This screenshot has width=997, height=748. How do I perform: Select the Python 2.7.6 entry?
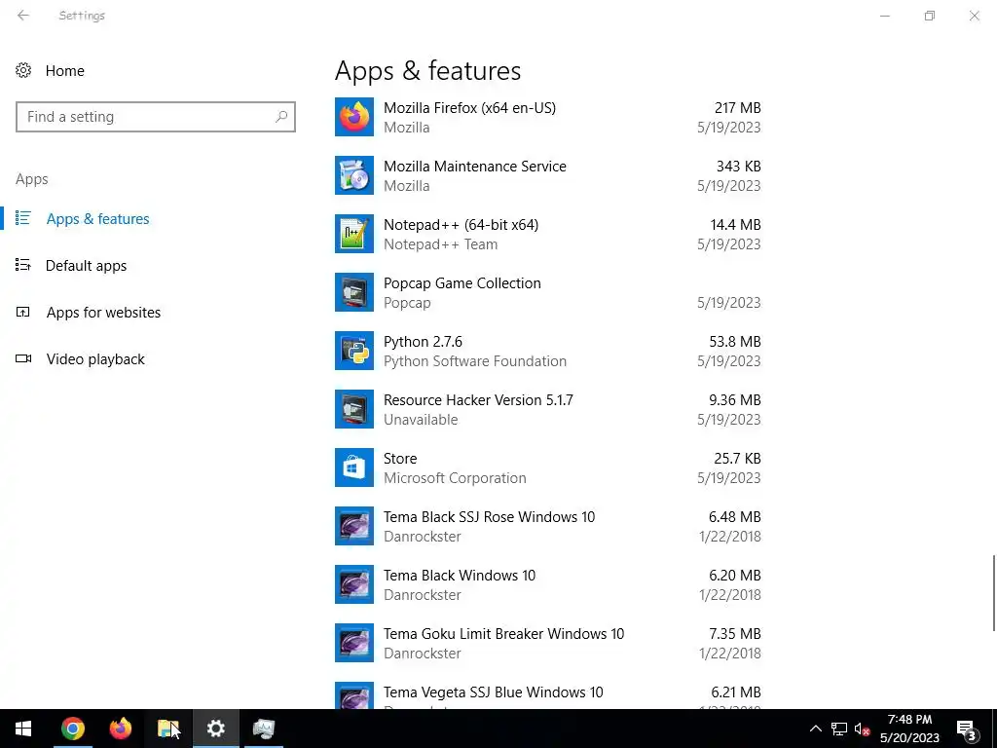(x=548, y=351)
